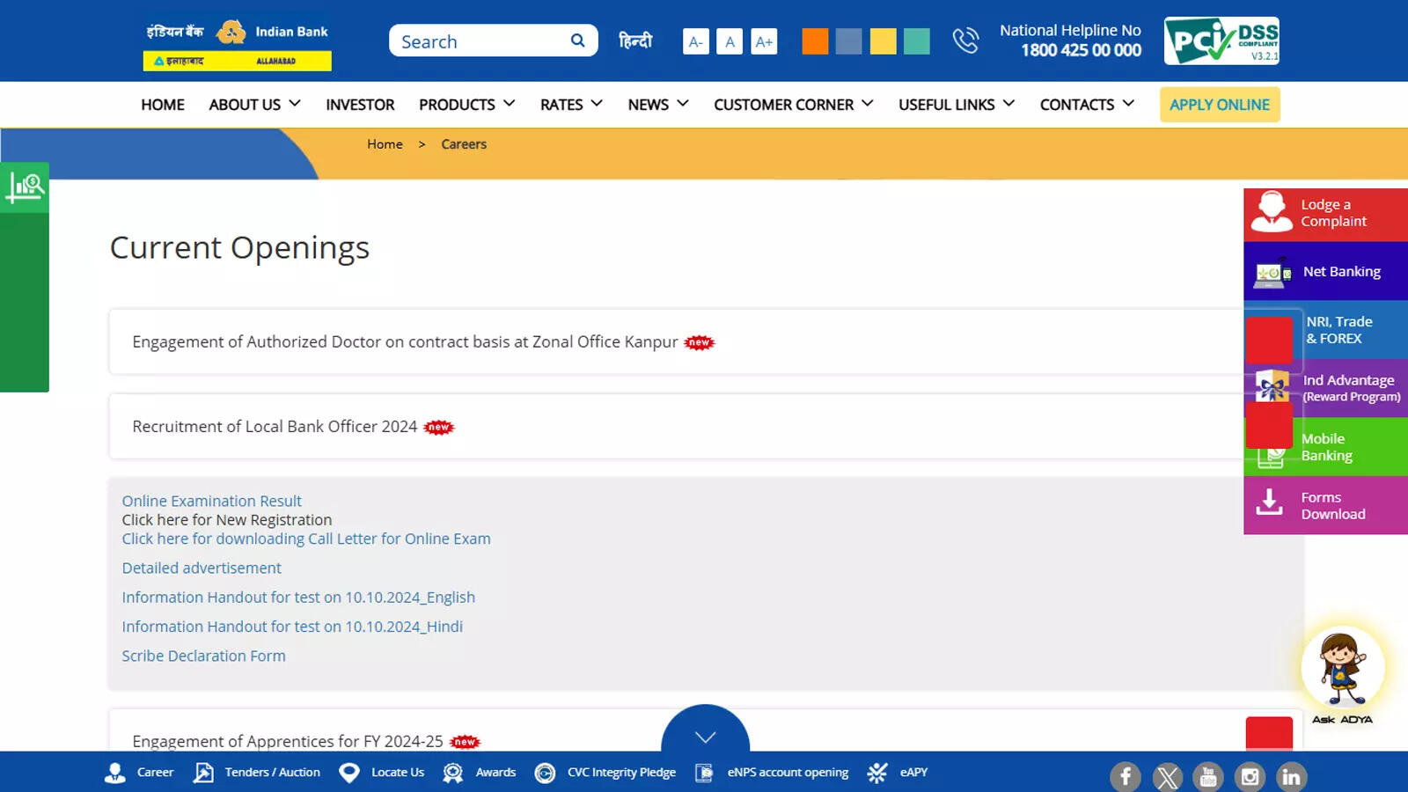Go to HOME in the navigation bar

(162, 104)
